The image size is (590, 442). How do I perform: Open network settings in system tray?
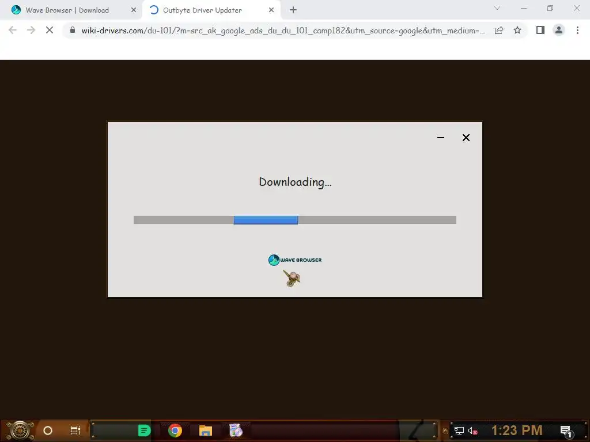[459, 430]
